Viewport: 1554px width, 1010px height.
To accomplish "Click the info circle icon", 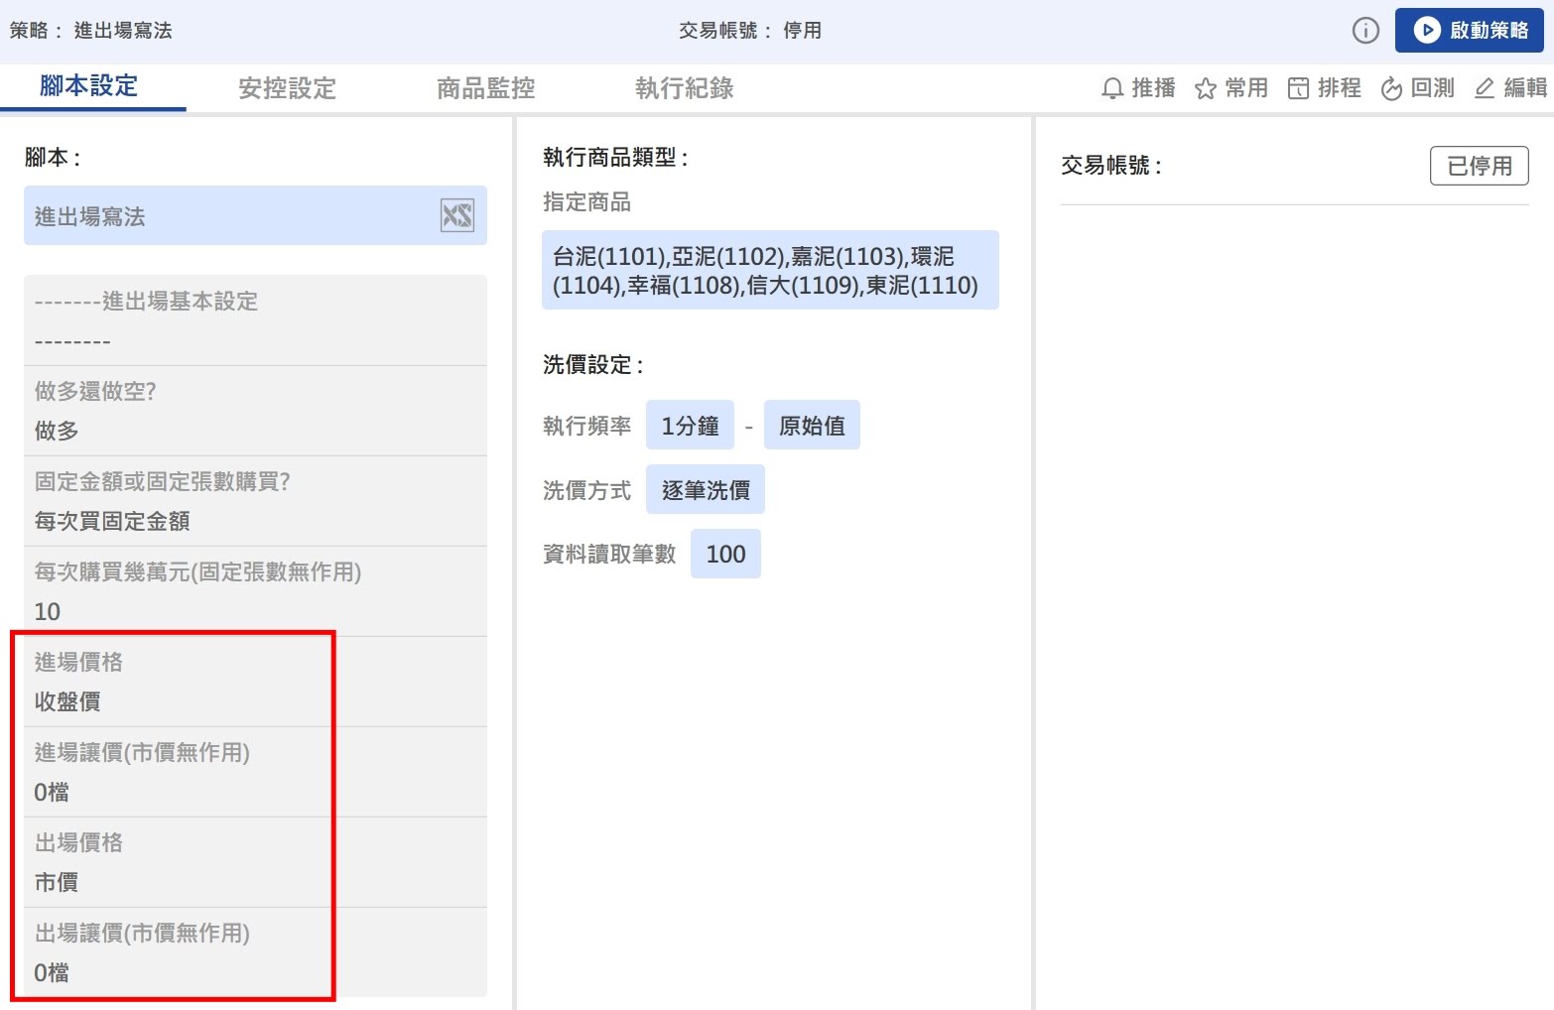I will coord(1365,31).
